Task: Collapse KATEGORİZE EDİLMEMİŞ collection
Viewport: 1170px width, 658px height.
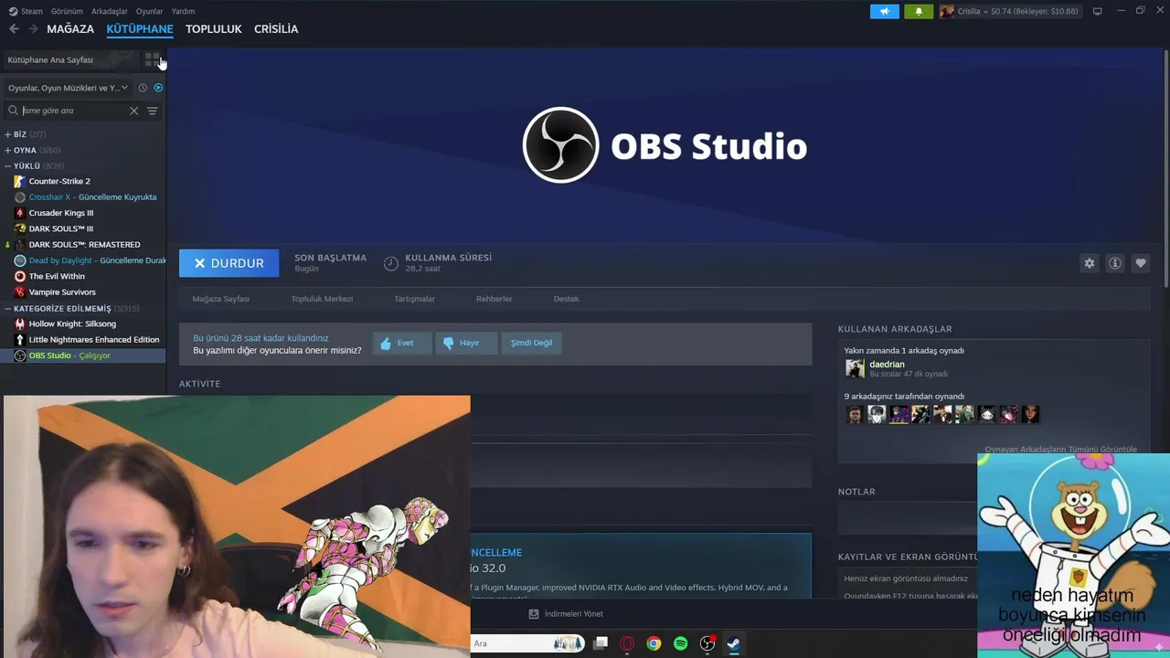Action: 8,309
